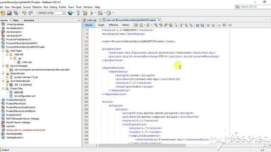Viewport: 271px width, 152px height.
Task: Click the Toggle Bookmark icon
Action: pos(191,25)
